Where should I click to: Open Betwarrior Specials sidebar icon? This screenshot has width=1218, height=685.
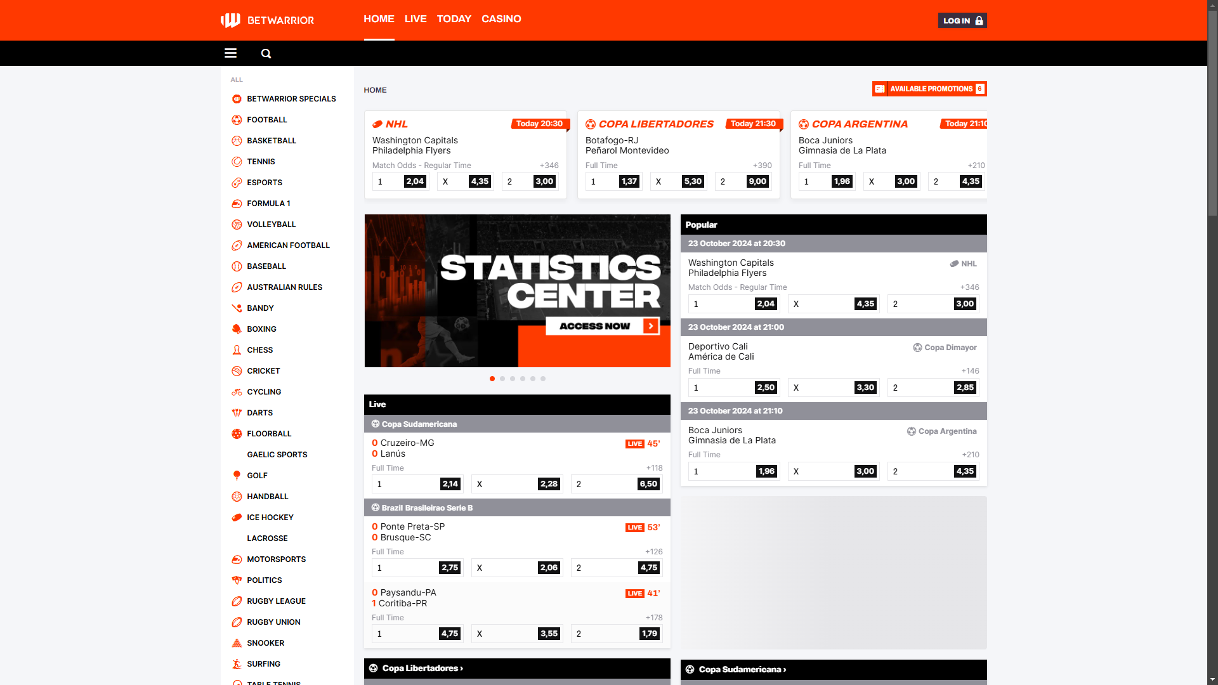[237, 99]
